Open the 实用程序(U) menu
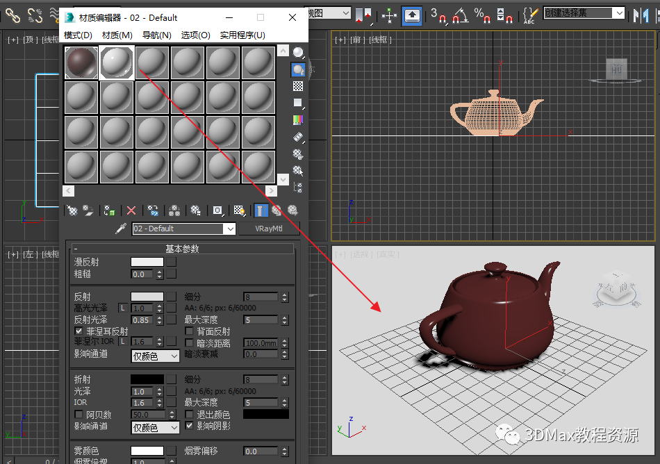Image resolution: width=660 pixels, height=464 pixels. pos(242,35)
